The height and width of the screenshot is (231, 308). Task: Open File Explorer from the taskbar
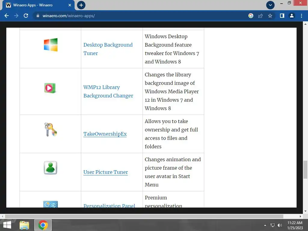coord(24,225)
